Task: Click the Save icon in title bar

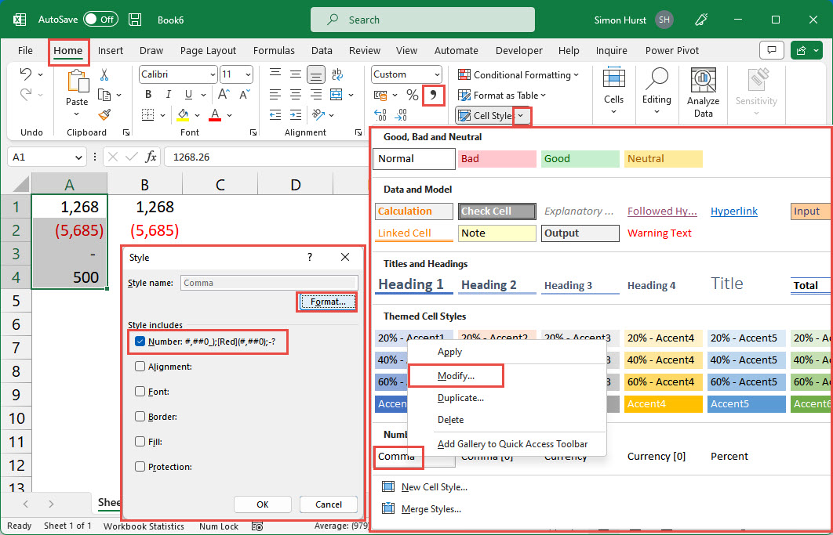Action: [x=135, y=19]
